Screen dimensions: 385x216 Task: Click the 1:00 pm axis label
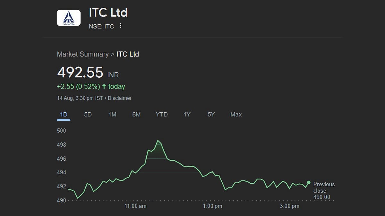click(x=213, y=206)
